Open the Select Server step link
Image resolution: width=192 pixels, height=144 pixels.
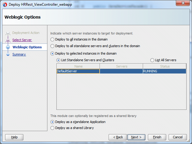[x=22, y=40]
